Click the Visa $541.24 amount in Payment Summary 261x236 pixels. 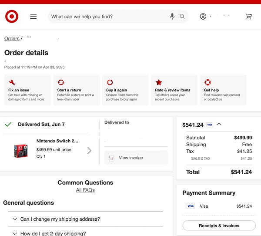[x=244, y=206]
